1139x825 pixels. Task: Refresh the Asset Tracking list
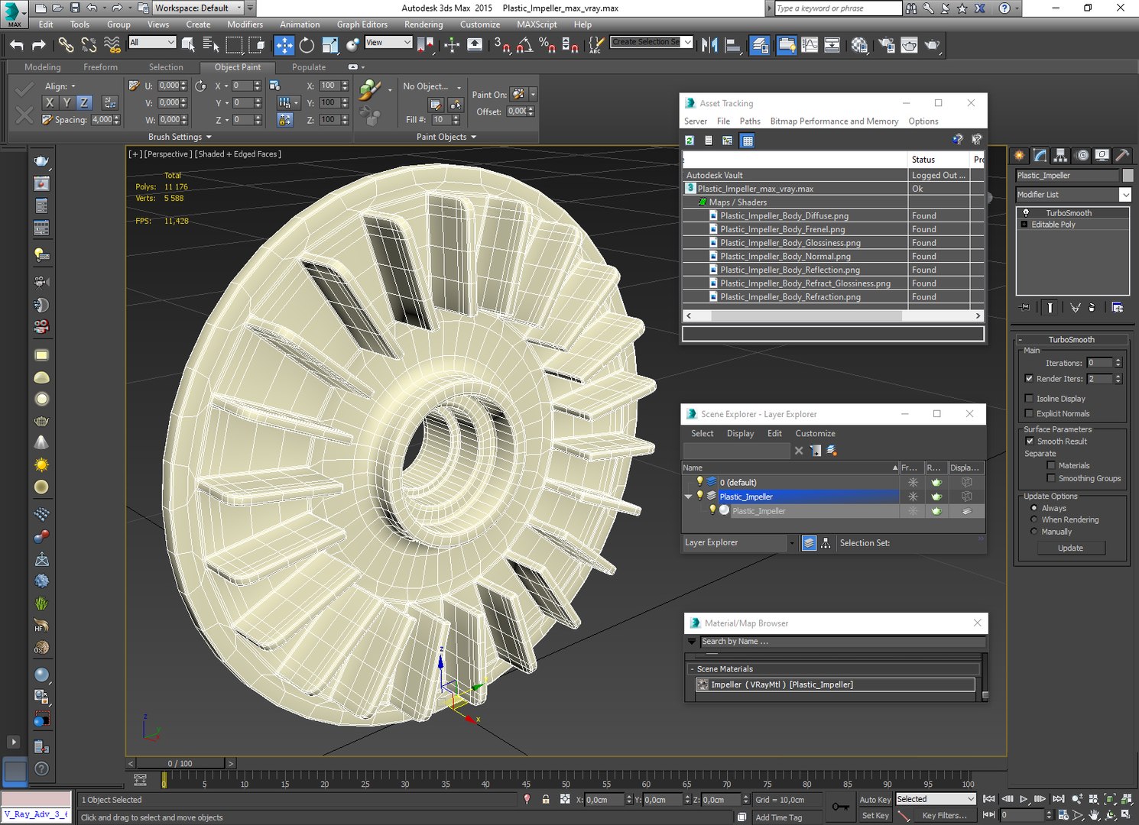690,141
